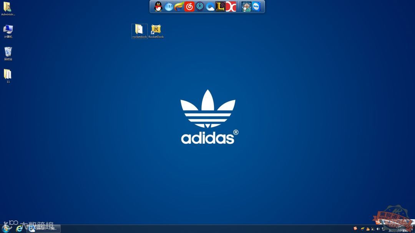This screenshot has width=415, height=233.
Task: Open the orange-yellow wing icon in dock
Action: [x=179, y=7]
